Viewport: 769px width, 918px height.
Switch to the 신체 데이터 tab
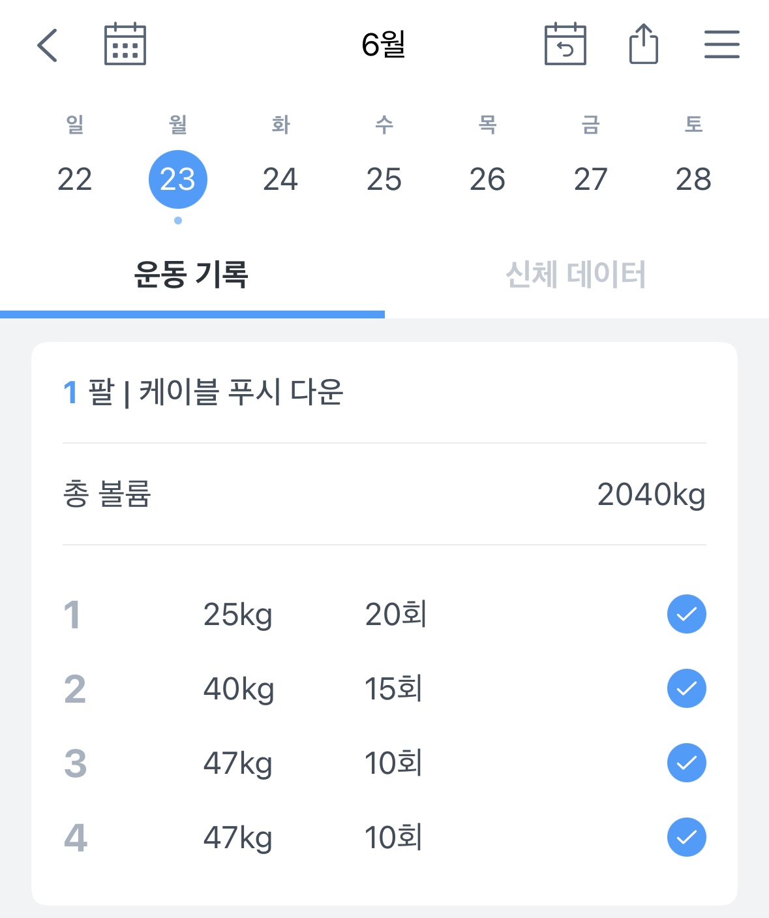pyautogui.click(x=577, y=274)
